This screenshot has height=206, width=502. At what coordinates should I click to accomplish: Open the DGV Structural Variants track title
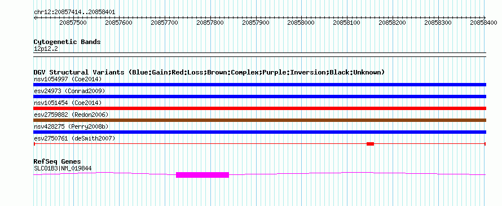[x=209, y=72]
